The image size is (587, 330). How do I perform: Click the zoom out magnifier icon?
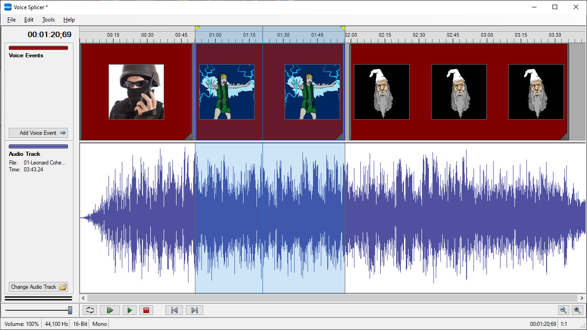point(564,310)
